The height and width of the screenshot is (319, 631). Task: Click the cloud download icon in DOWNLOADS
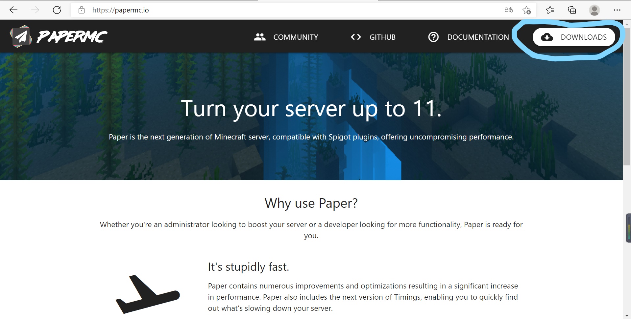547,37
